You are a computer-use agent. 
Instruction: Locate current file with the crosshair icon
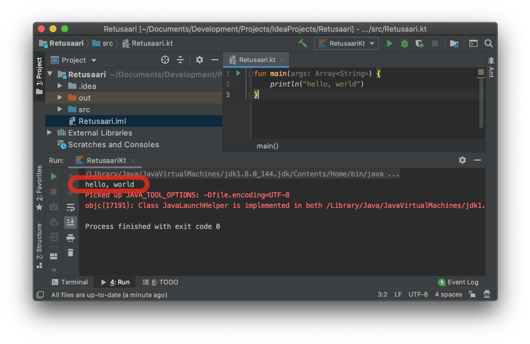[165, 60]
